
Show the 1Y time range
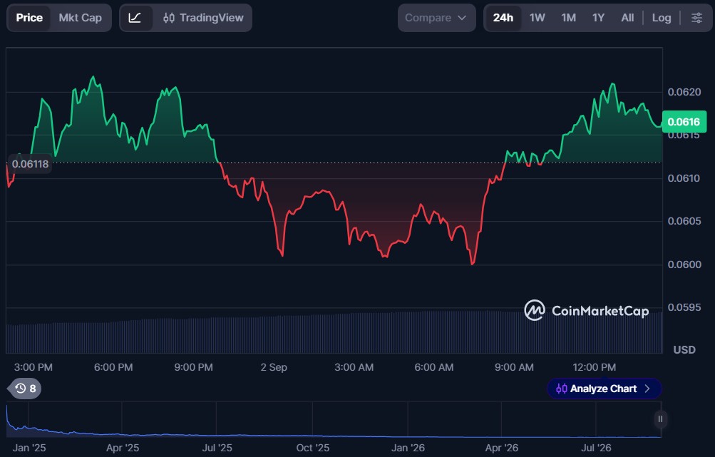tap(598, 18)
